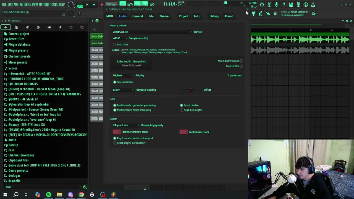Click the export download icon in toolbar

click(x=313, y=4)
